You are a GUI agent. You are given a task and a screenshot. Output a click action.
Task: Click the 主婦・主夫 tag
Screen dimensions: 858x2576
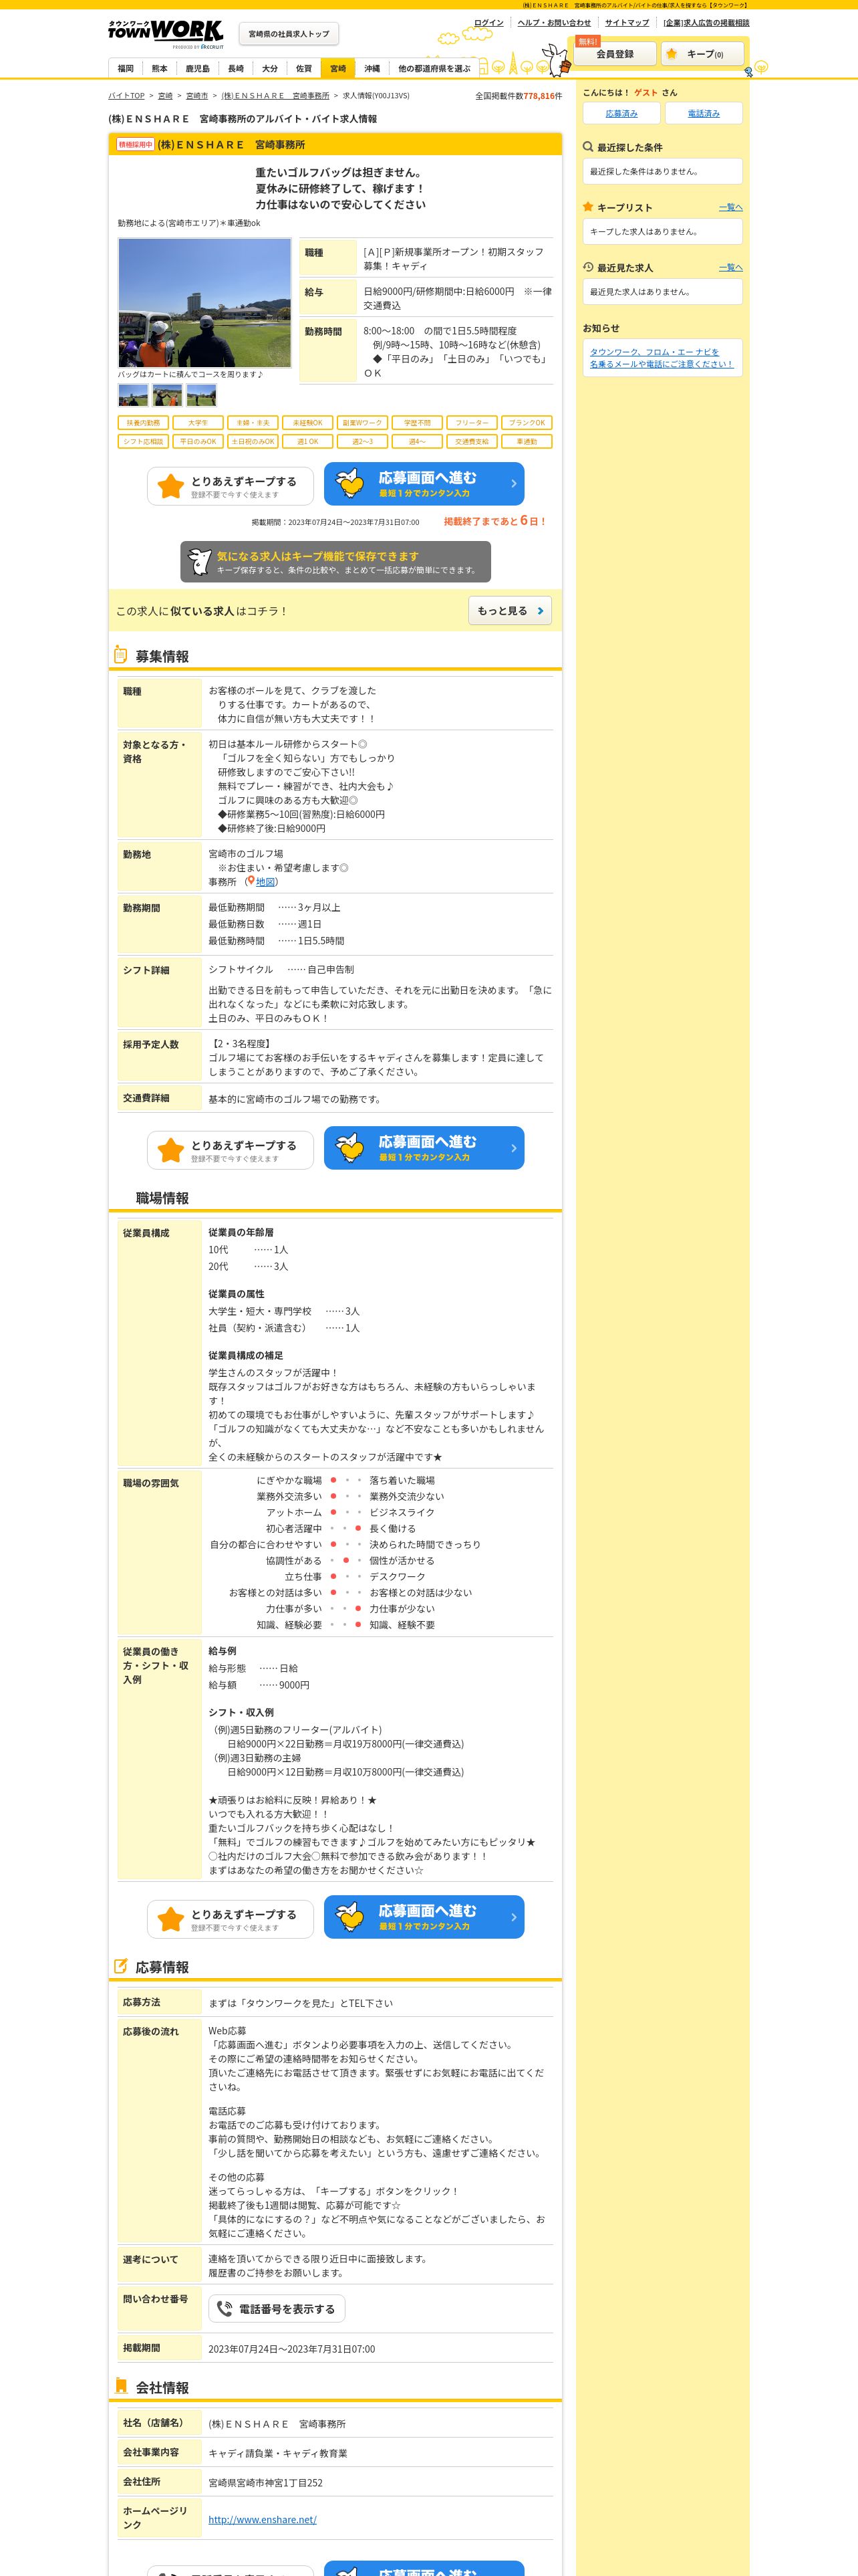[x=253, y=423]
